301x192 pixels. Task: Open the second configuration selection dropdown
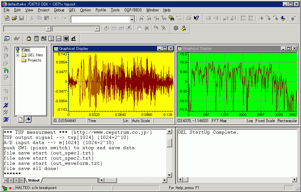[x=97, y=29]
